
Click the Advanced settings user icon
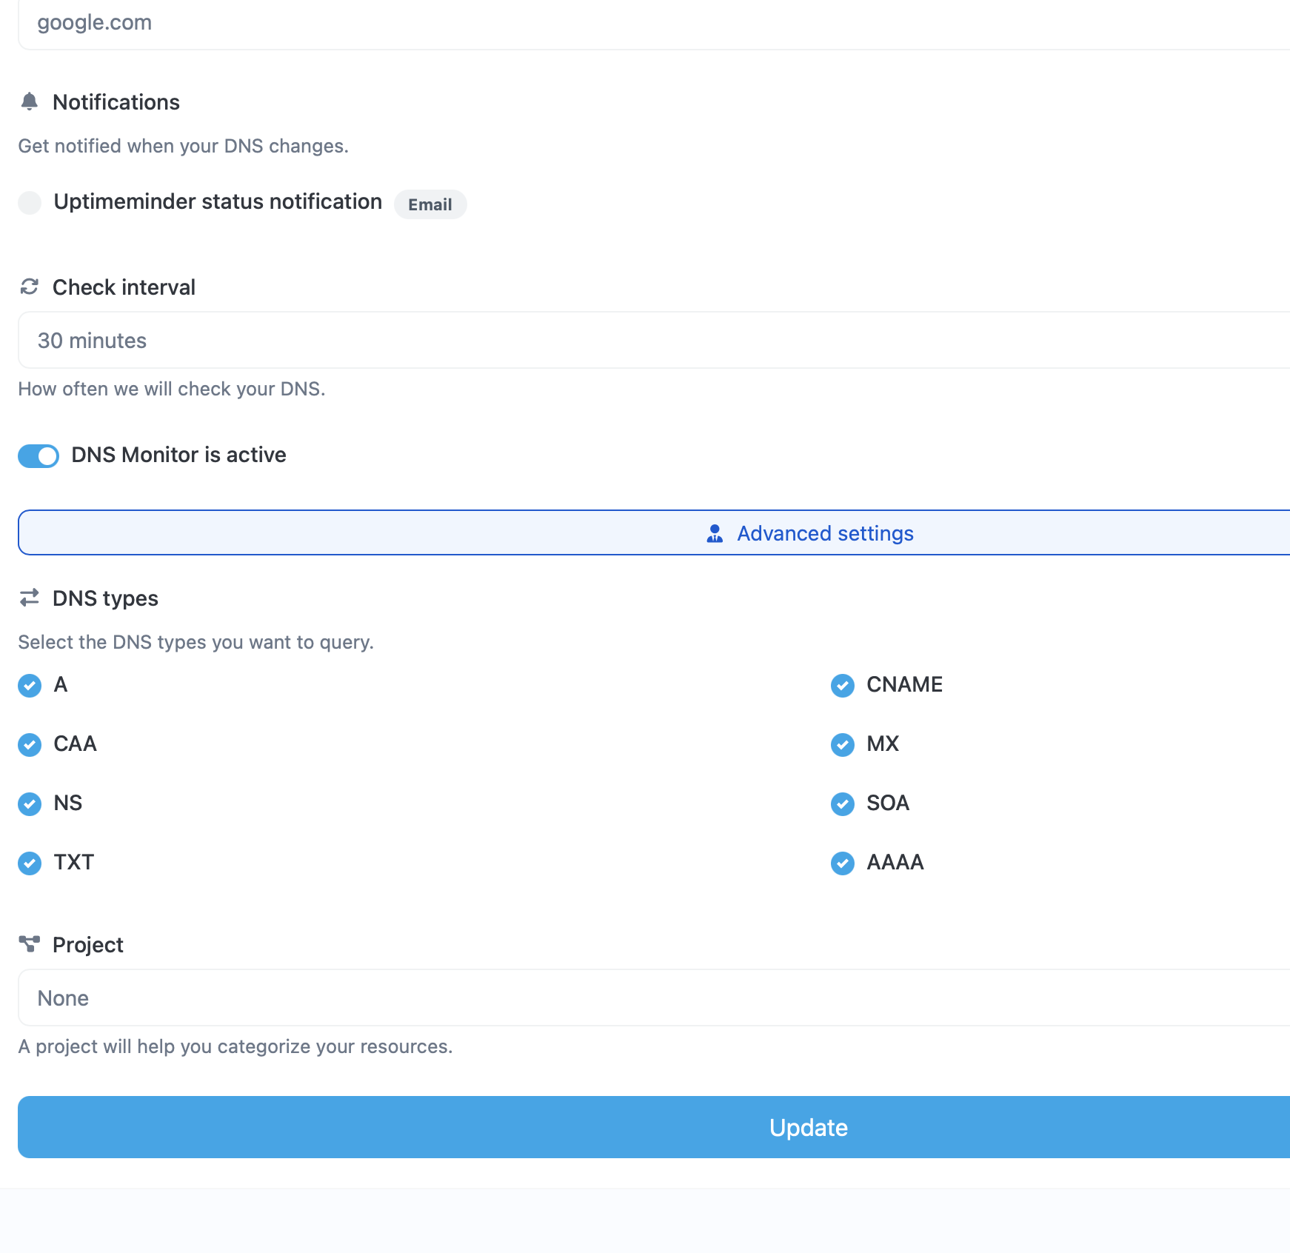click(x=715, y=533)
